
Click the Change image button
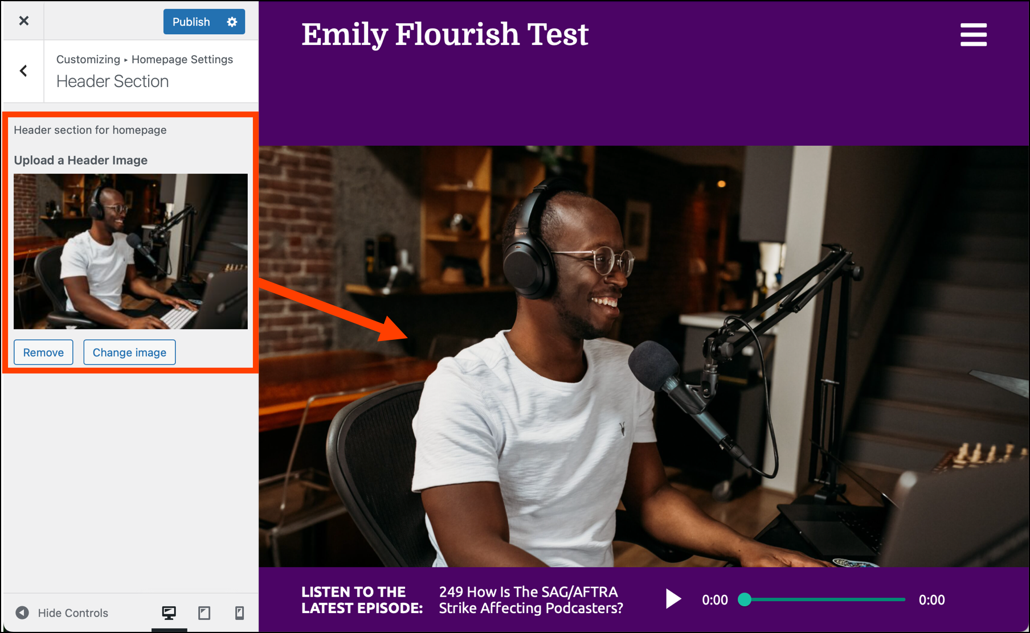click(129, 352)
